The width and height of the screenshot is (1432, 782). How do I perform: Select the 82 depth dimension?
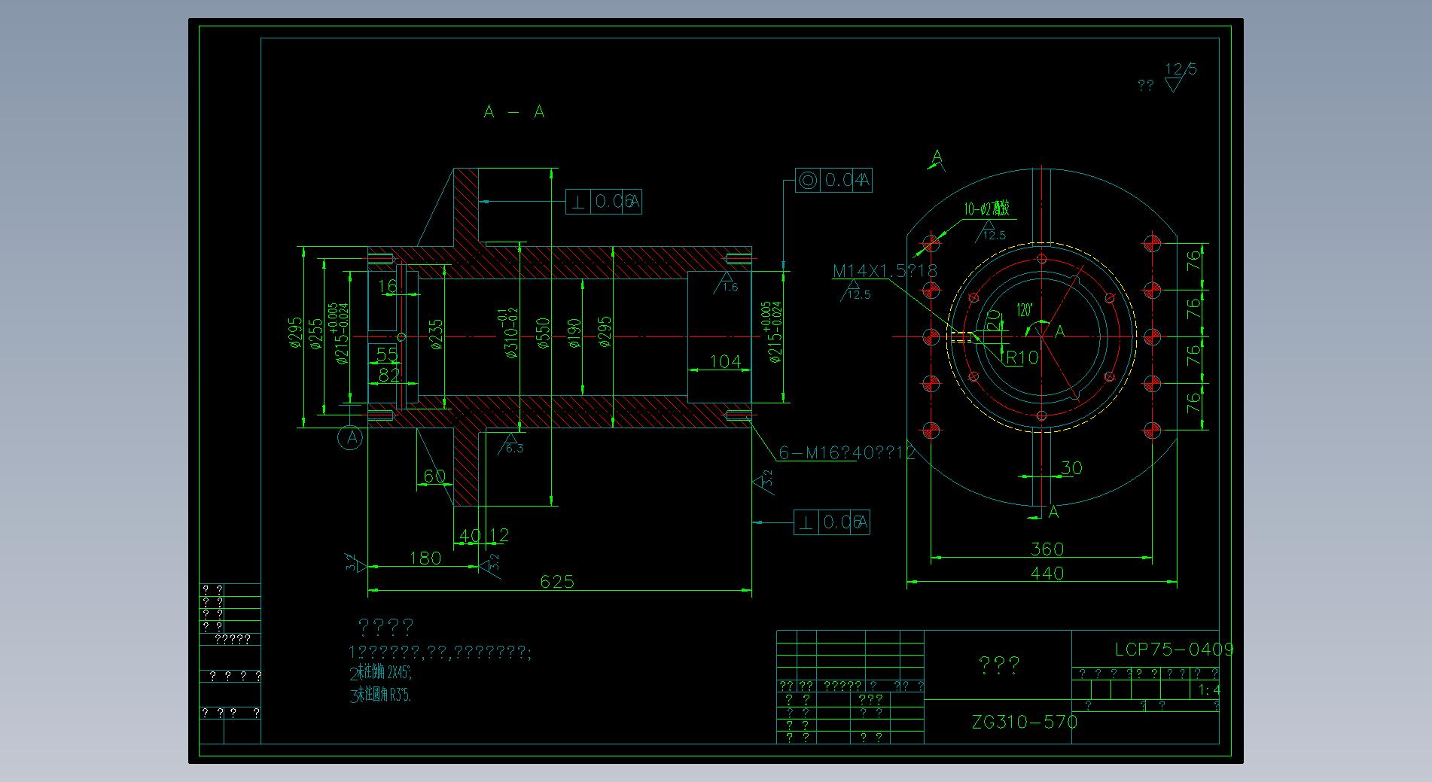pyautogui.click(x=388, y=374)
